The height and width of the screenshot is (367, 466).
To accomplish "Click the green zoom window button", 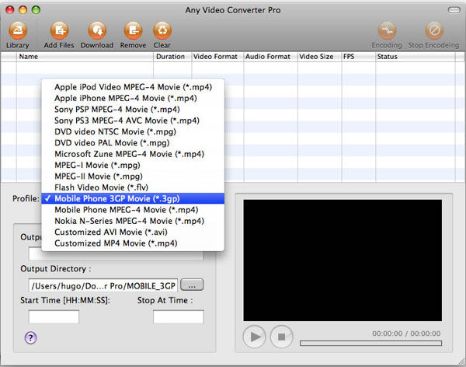I will [x=36, y=10].
